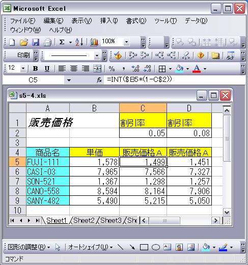Click the 印刷 button
Viewport: 248px width, 265px height.
pyautogui.click(x=23, y=55)
